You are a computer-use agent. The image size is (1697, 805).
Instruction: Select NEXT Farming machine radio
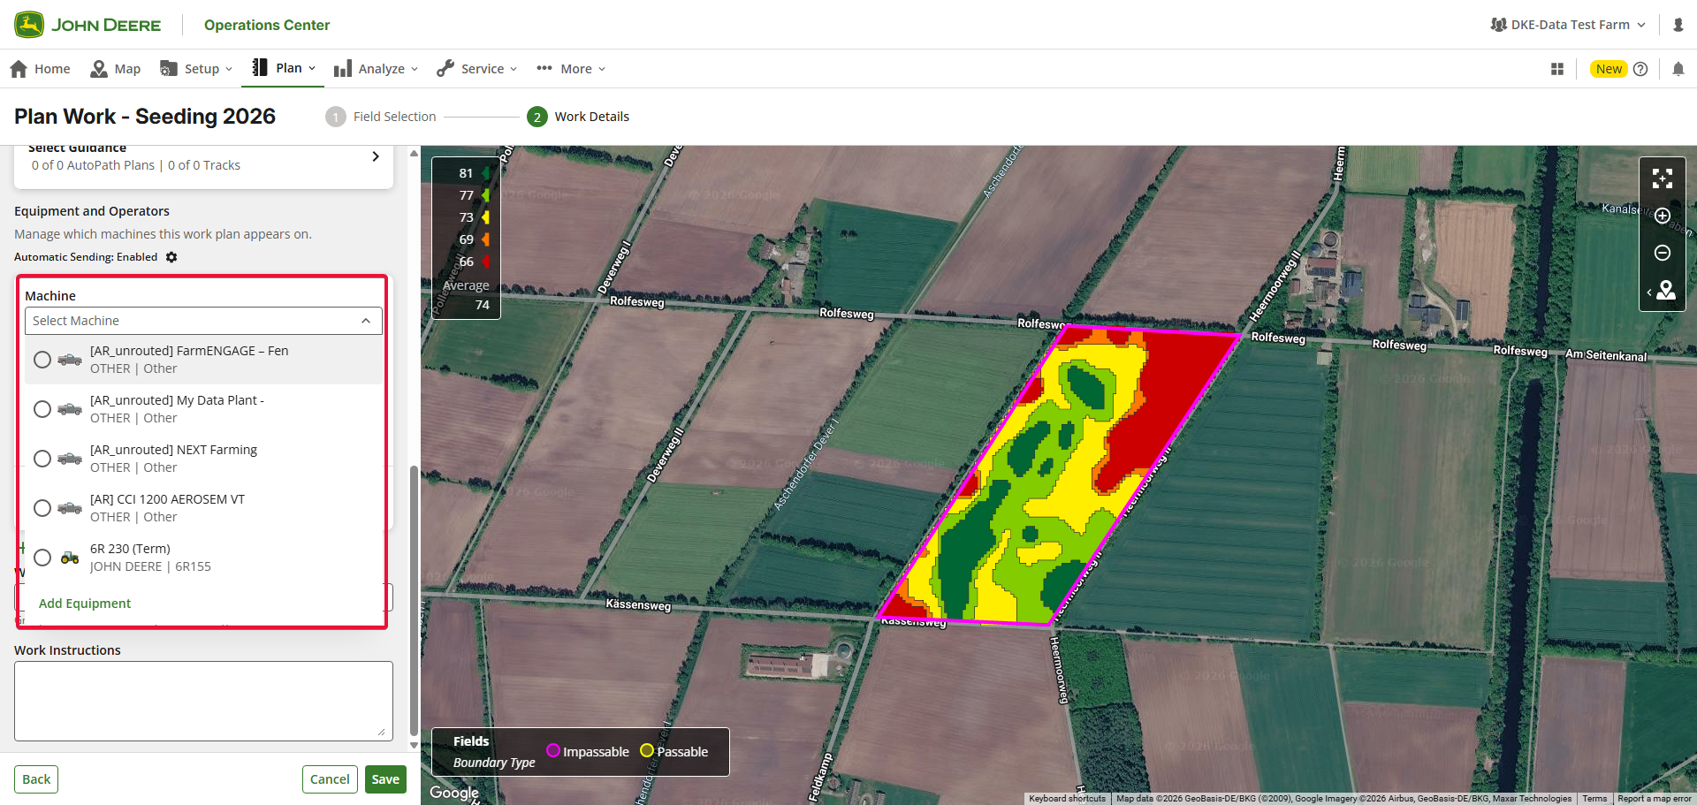42,459
